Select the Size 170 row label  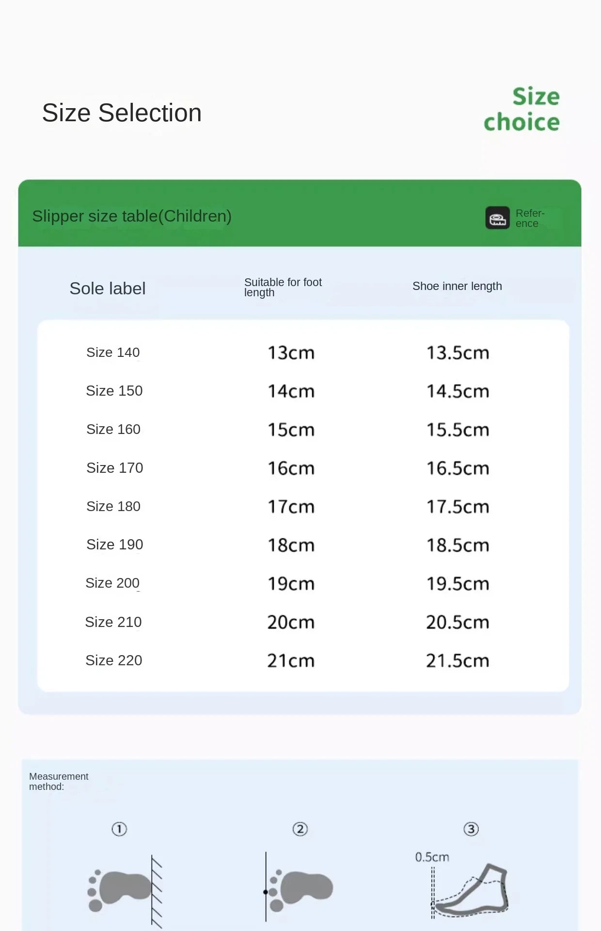(x=115, y=468)
